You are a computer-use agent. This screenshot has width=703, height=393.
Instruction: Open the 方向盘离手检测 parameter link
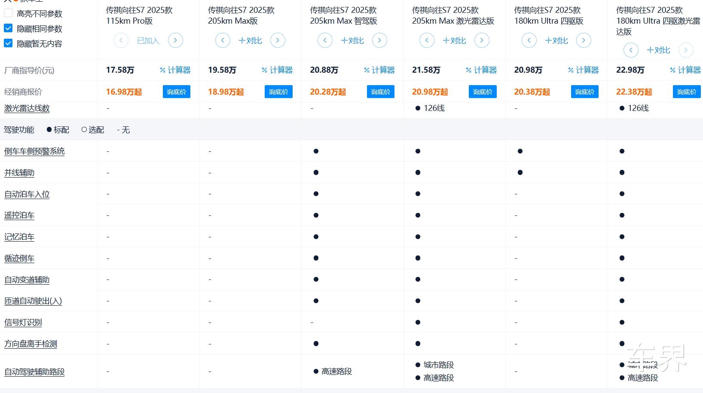(x=31, y=344)
